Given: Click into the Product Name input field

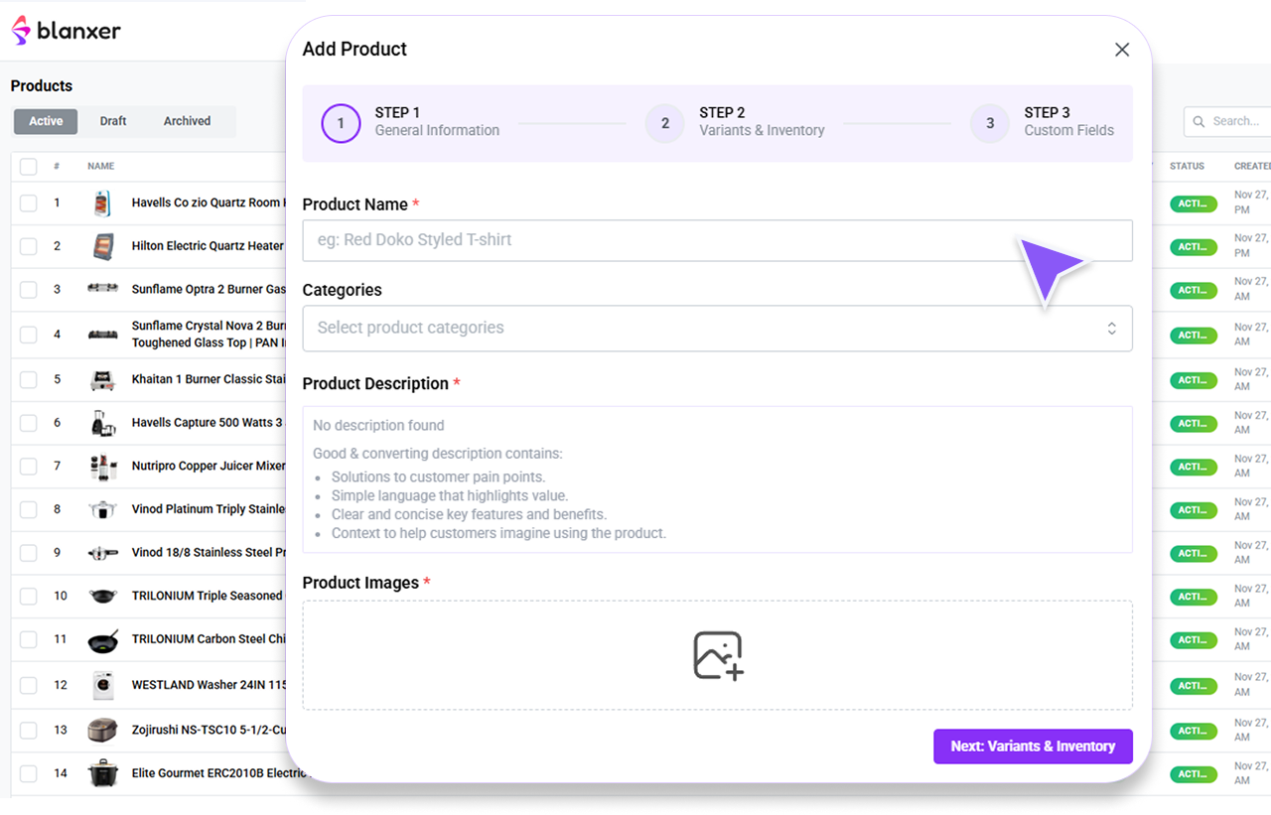Looking at the screenshot, I should (x=717, y=240).
